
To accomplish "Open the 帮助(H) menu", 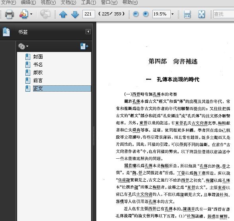I will [x=130, y=2].
